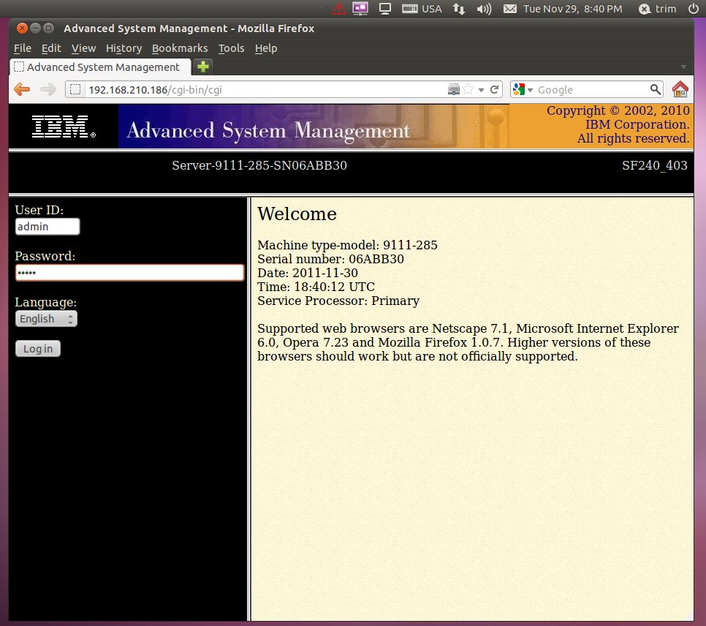Bookmark this page with the star icon
706x626 pixels.
(468, 89)
